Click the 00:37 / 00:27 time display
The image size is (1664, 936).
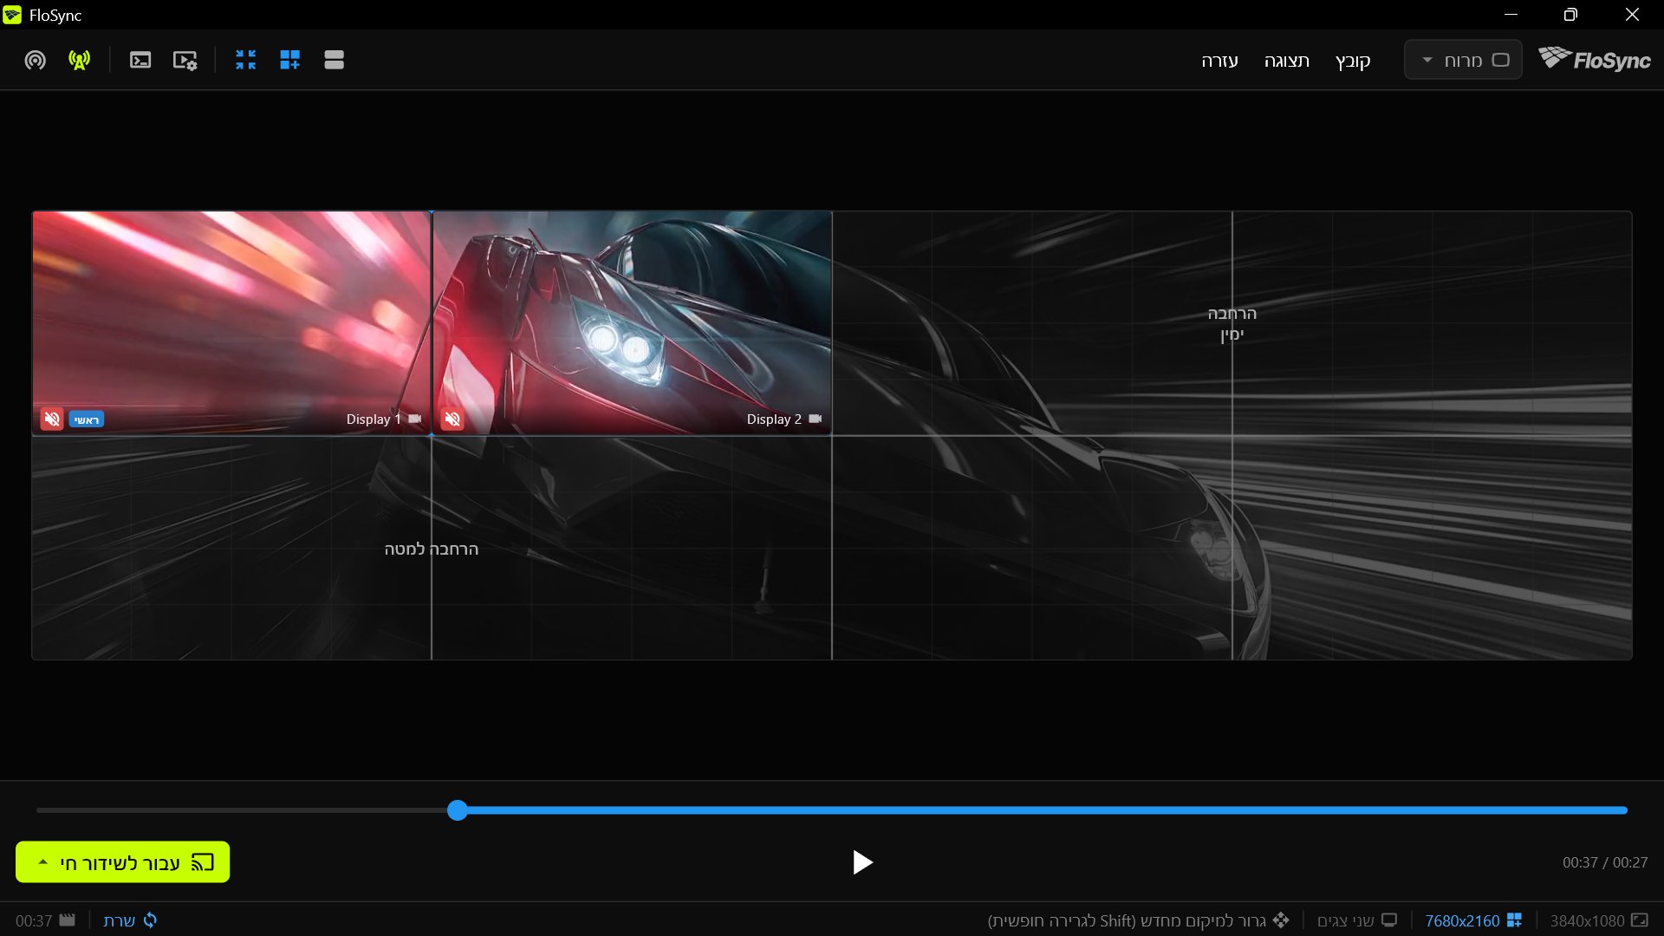[1605, 862]
